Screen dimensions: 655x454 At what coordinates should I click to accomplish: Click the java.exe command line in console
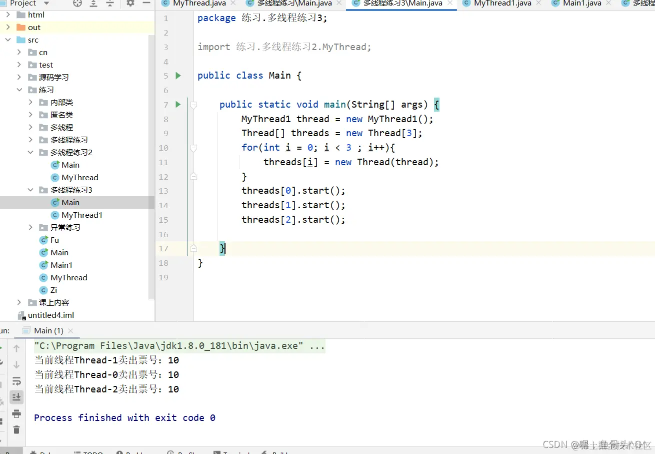(x=179, y=346)
